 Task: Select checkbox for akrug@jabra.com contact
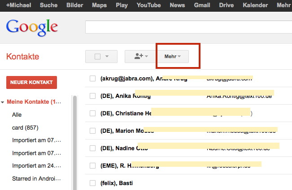pos(92,79)
